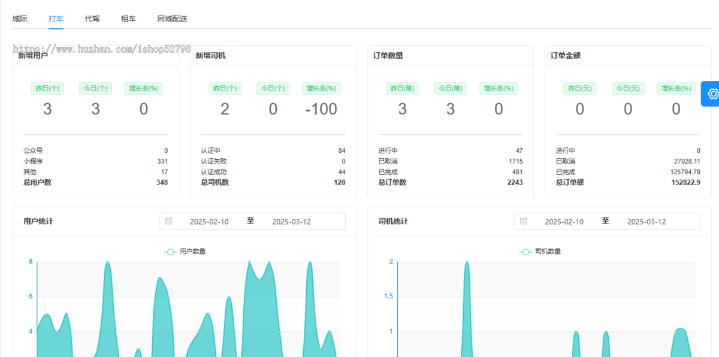The width and height of the screenshot is (719, 357).
Task: Click total orders value 2243
Action: pos(515,183)
